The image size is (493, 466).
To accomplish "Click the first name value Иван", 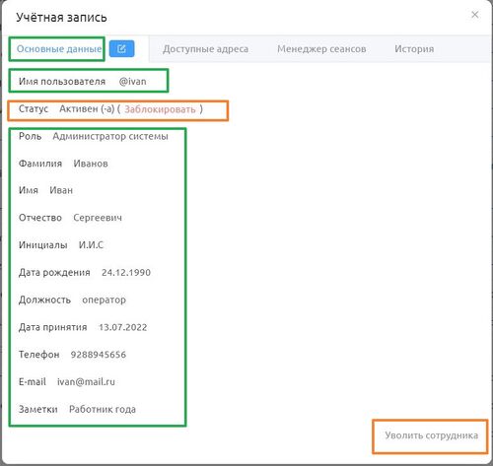I will coord(61,190).
